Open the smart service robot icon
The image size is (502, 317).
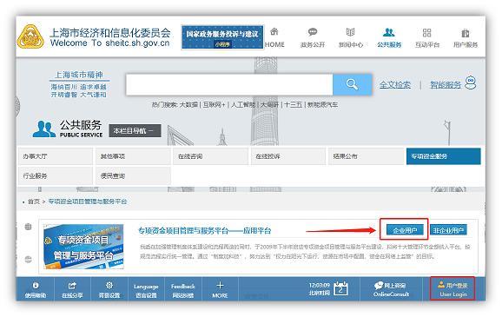tap(471, 83)
